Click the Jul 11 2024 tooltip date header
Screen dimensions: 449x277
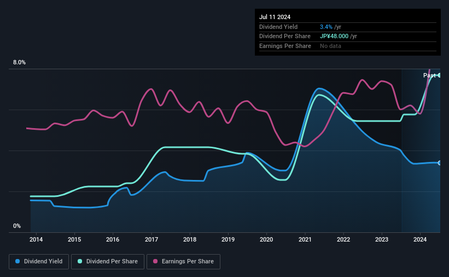(x=275, y=17)
